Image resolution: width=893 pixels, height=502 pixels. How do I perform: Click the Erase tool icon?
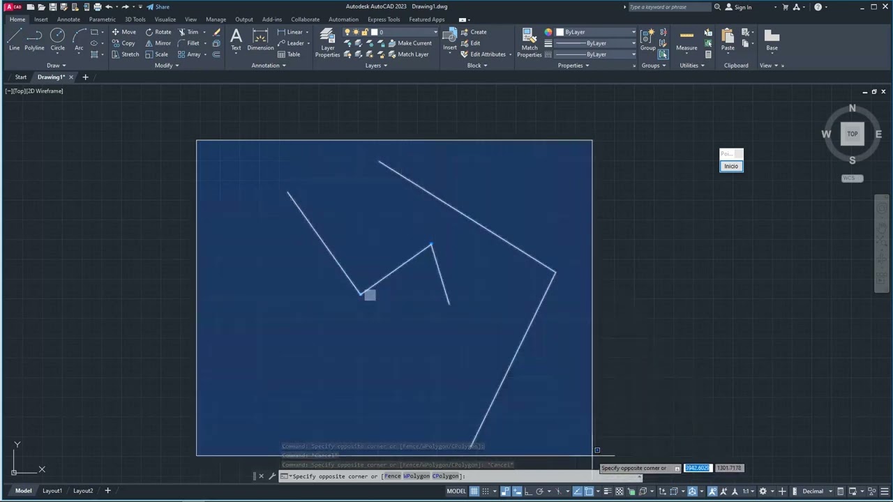tap(216, 32)
